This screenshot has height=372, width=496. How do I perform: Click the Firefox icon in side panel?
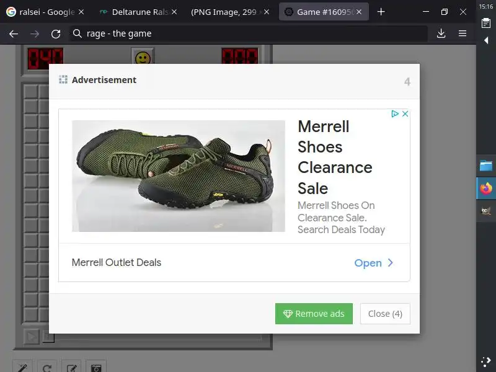(x=486, y=188)
